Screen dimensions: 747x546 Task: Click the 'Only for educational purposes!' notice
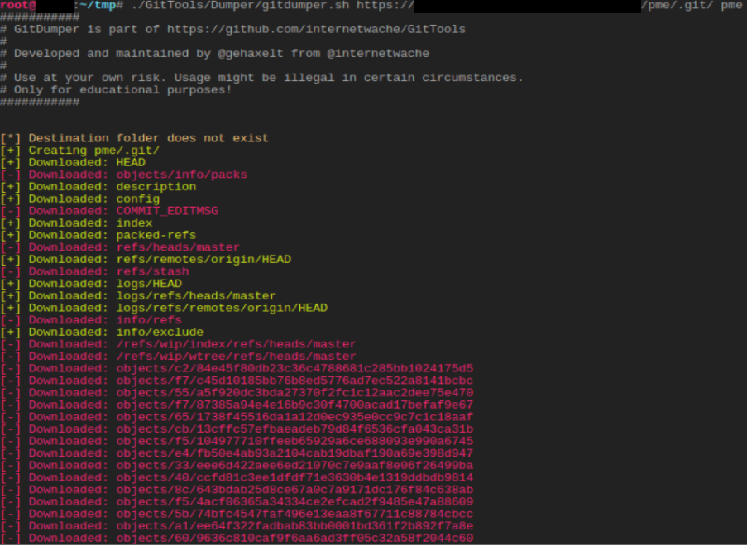point(123,89)
